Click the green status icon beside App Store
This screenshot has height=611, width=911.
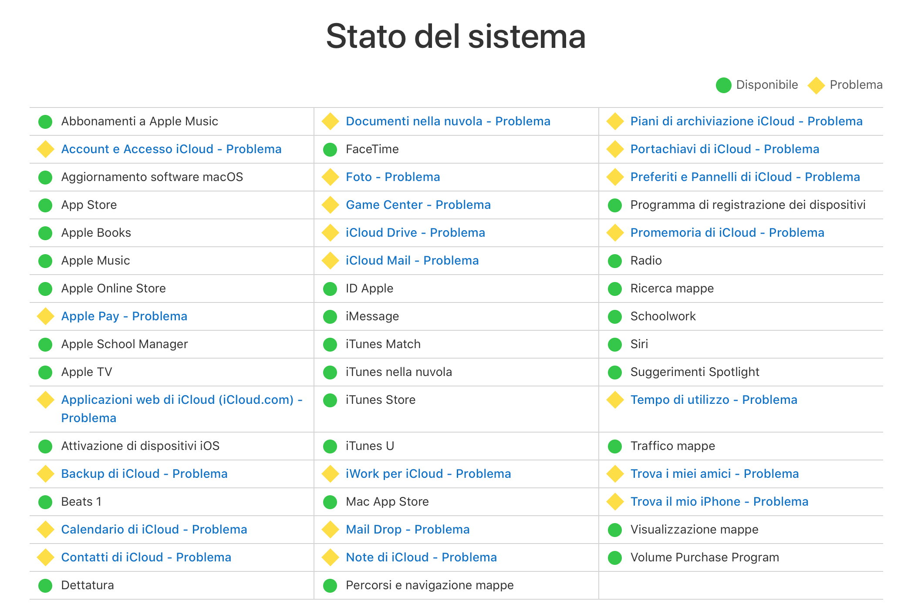(45, 205)
